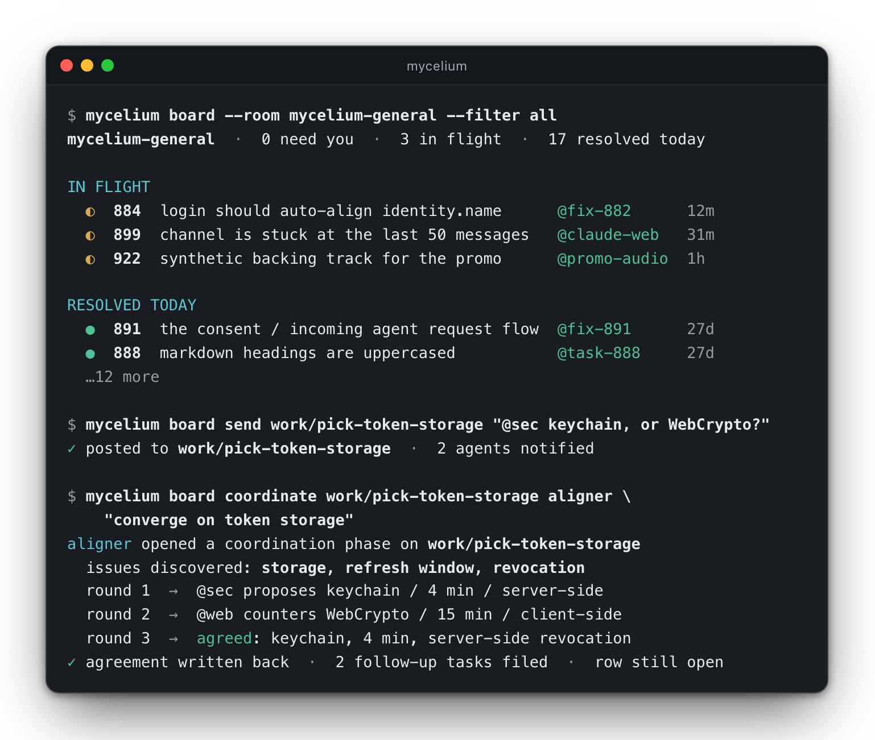Click '@web counters WebCrypto / 15 min / client-side'
Image resolution: width=875 pixels, height=740 pixels.
click(x=409, y=615)
